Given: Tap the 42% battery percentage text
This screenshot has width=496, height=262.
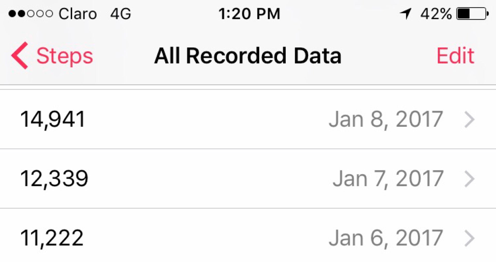Looking at the screenshot, I should click(436, 14).
